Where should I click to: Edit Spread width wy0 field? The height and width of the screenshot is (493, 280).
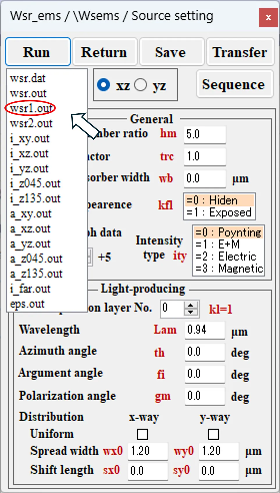point(219,451)
